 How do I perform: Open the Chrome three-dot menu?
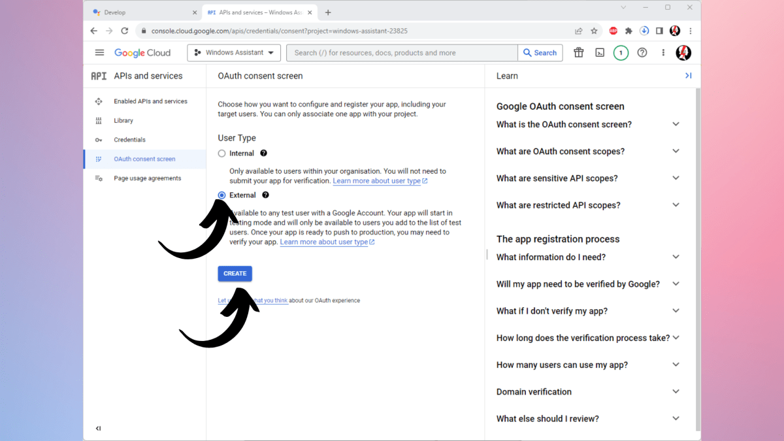click(x=691, y=31)
